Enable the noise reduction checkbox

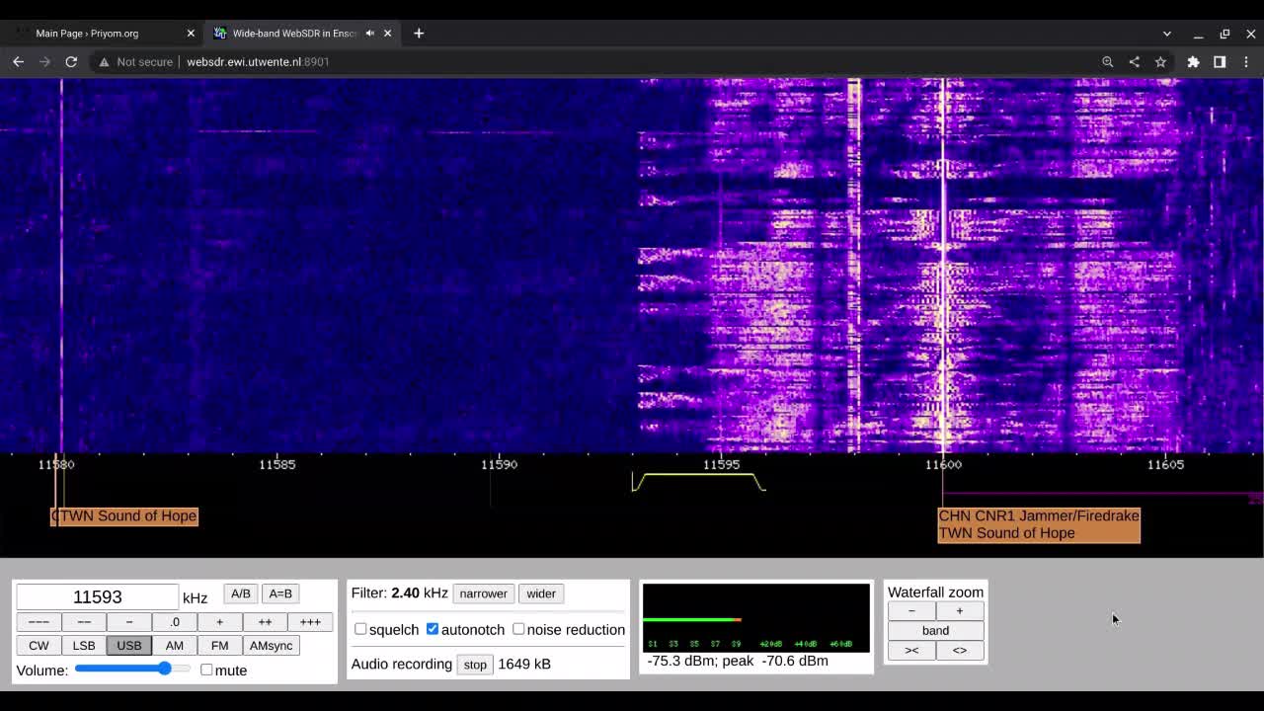point(518,629)
